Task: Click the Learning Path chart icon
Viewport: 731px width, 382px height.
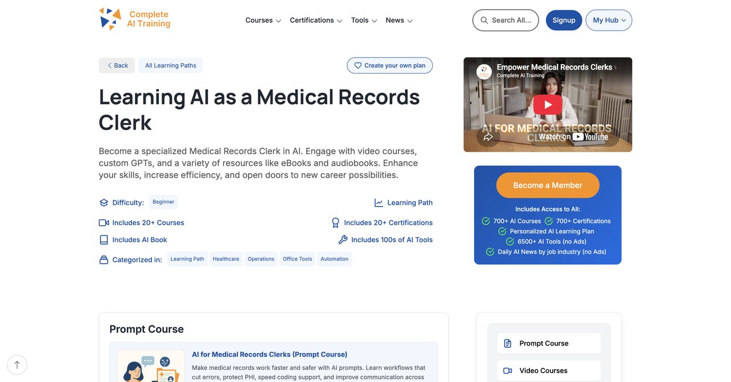Action: click(x=379, y=202)
